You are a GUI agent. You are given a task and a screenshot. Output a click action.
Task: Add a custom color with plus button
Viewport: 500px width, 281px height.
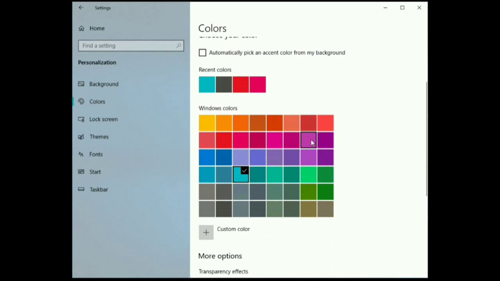coord(206,233)
